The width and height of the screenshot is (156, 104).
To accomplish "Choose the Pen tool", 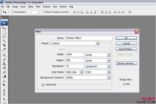I will click(4, 90).
